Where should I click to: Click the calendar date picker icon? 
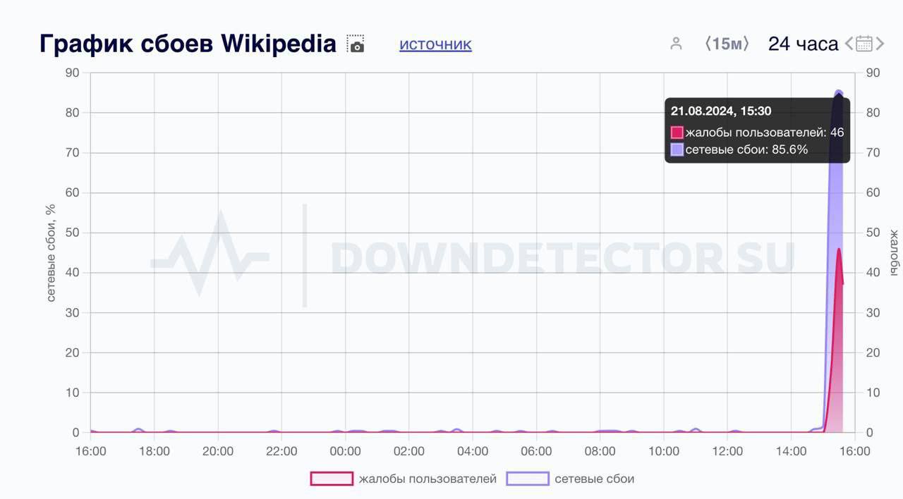(863, 43)
